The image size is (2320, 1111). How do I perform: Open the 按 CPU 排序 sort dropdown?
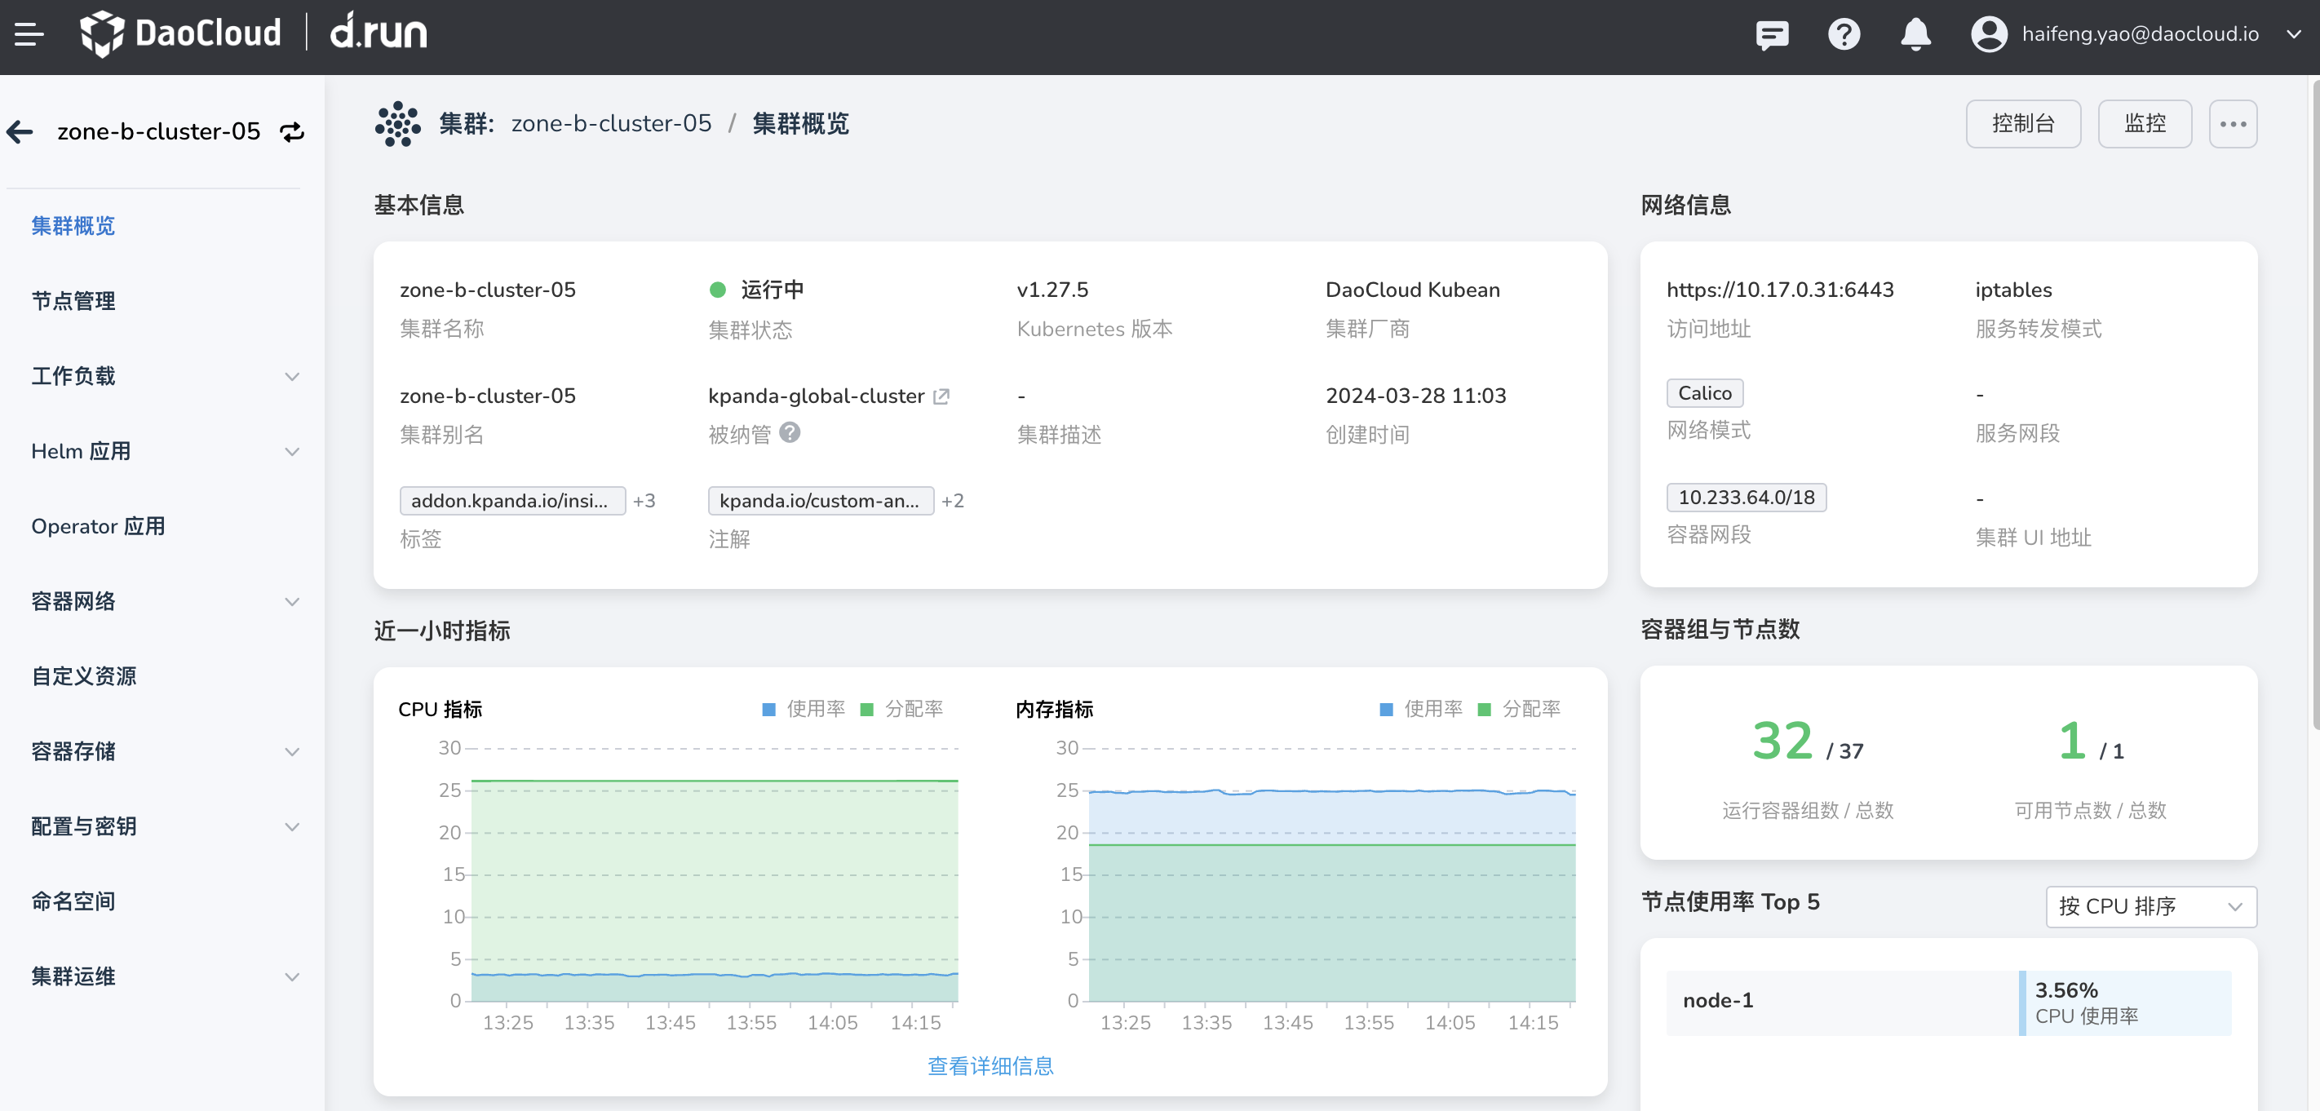click(x=2150, y=906)
